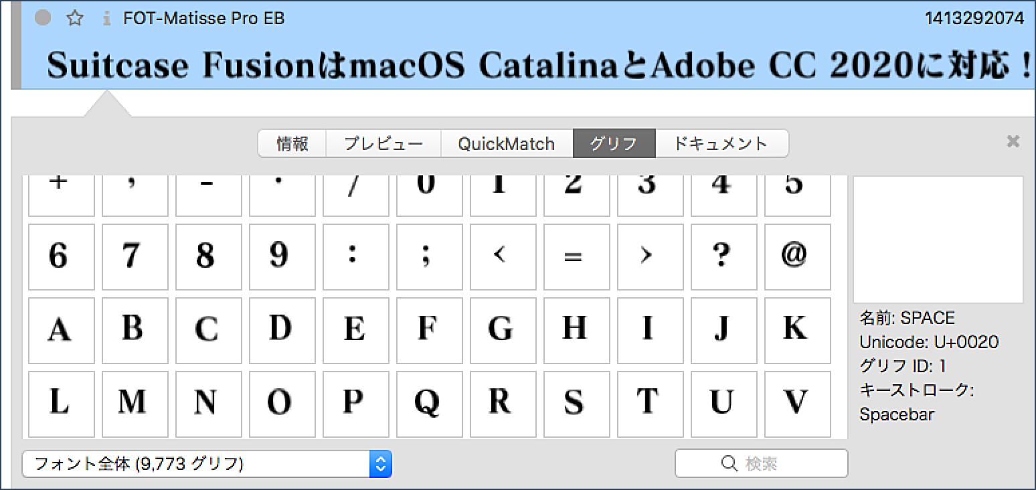Select the letter B glyph
This screenshot has height=490, width=1036.
tap(135, 331)
